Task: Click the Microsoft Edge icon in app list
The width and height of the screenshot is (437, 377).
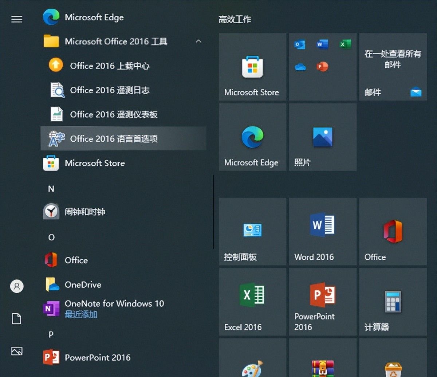Action: click(x=51, y=17)
